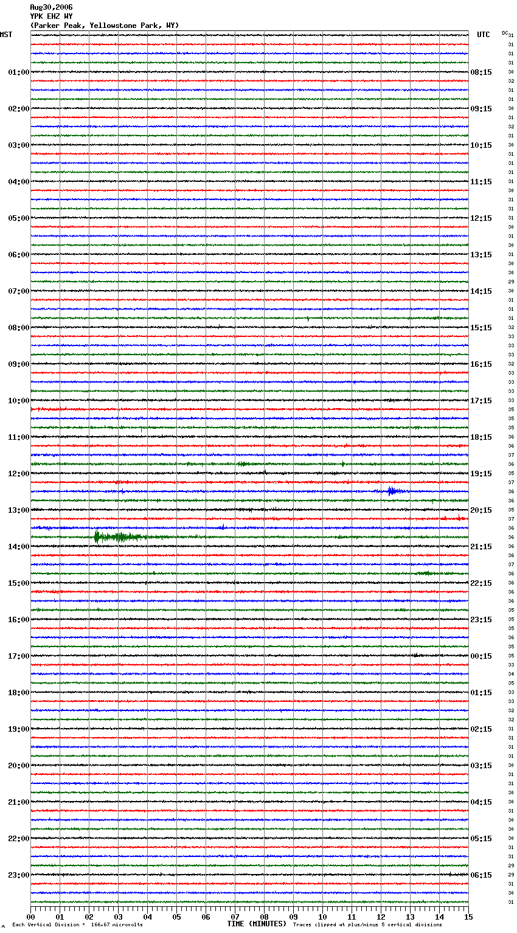Select the 14:00 MST time label

[x=18, y=547]
